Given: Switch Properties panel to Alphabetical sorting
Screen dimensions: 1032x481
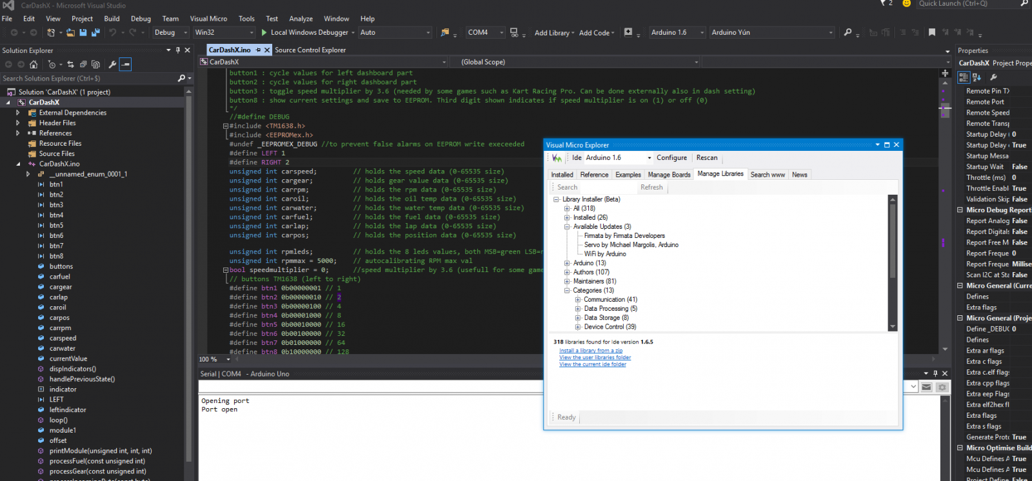Looking at the screenshot, I should click(x=977, y=77).
